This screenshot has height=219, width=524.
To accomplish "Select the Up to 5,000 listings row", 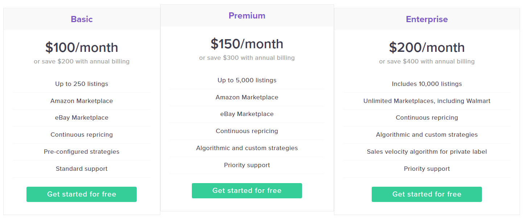I will click(247, 80).
